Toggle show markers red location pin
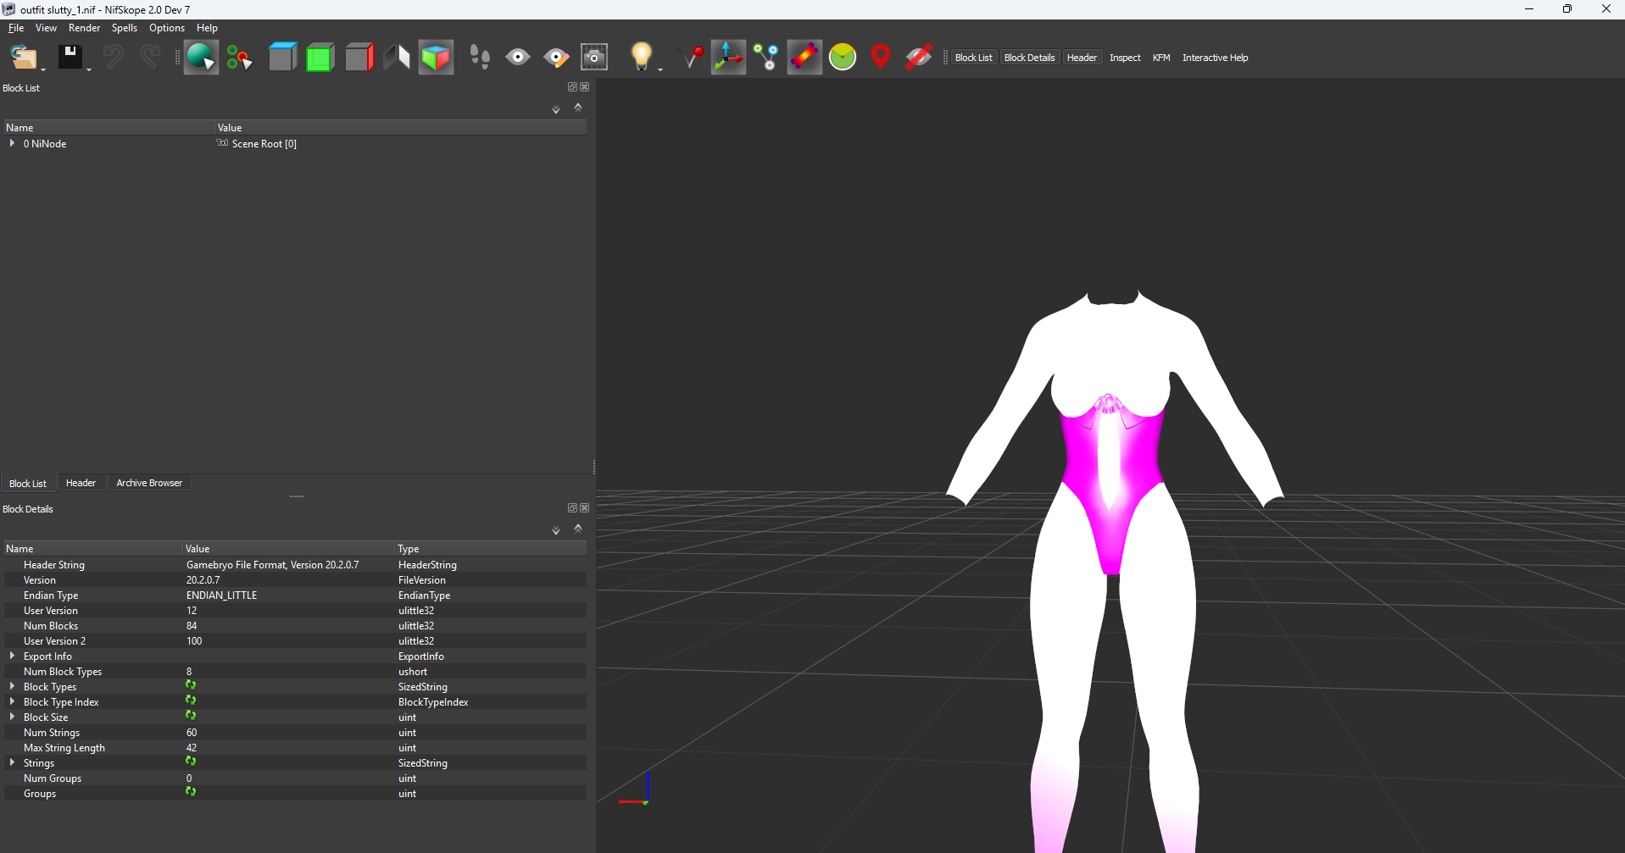This screenshot has height=853, width=1625. point(881,58)
